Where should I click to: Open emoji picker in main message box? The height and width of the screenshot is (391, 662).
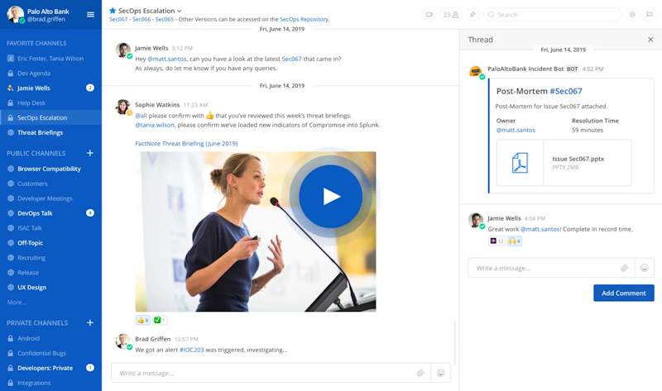click(441, 373)
